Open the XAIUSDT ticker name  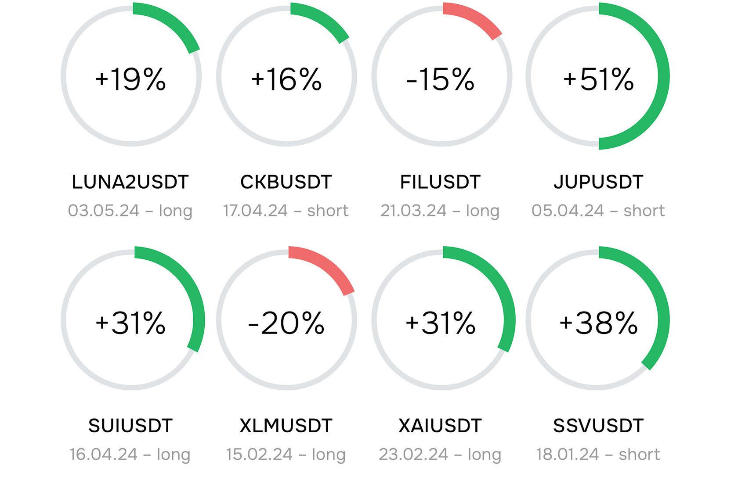tap(440, 426)
